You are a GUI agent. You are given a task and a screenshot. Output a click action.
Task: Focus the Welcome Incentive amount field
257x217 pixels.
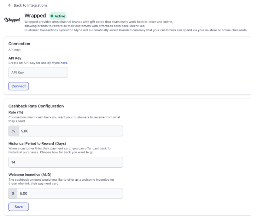point(70,193)
